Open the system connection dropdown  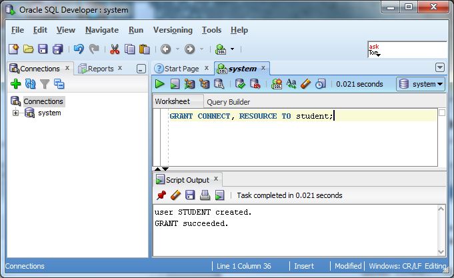(421, 84)
